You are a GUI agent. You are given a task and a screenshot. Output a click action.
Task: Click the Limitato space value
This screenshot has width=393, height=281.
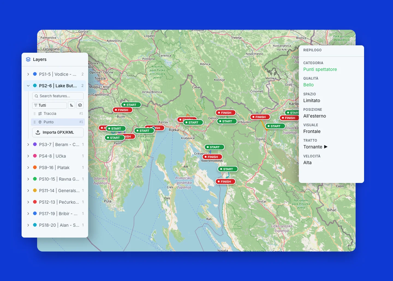(312, 100)
